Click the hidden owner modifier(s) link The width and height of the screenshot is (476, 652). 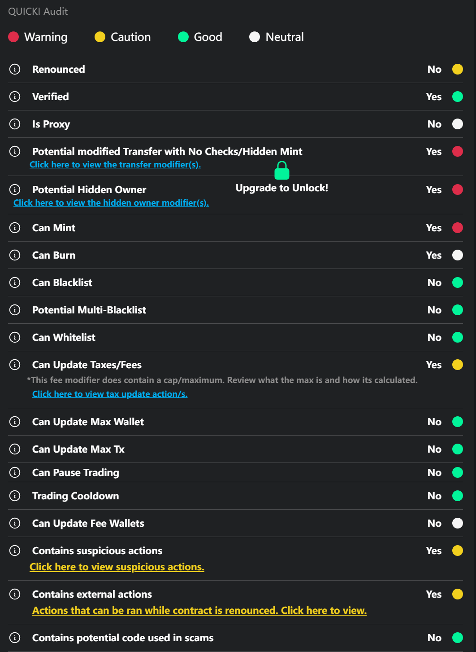(111, 203)
